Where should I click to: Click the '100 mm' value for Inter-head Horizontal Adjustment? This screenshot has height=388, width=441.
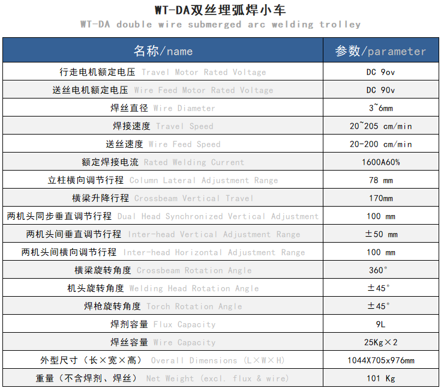coord(381,252)
